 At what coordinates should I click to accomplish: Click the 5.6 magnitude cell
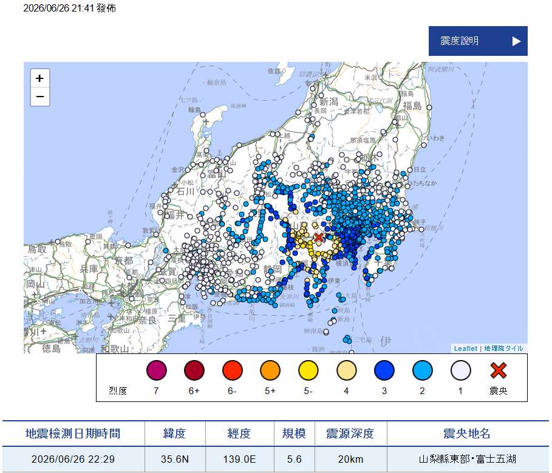(294, 459)
